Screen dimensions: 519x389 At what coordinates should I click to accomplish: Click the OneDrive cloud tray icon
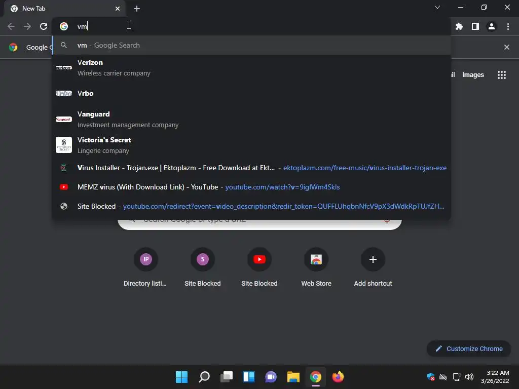pyautogui.click(x=443, y=377)
